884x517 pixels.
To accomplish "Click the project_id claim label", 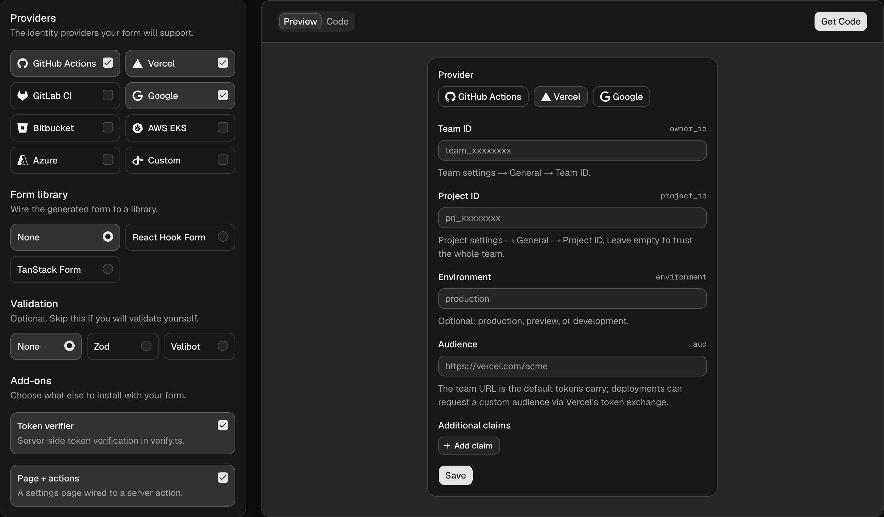I will (x=683, y=196).
